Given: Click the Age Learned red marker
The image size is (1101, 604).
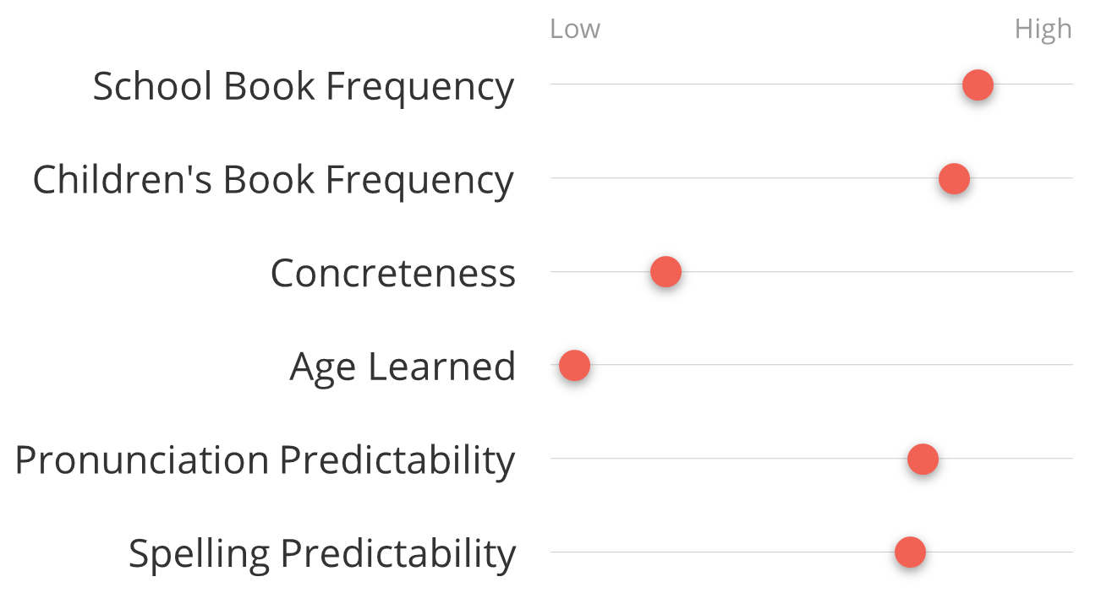Looking at the screenshot, I should (574, 366).
